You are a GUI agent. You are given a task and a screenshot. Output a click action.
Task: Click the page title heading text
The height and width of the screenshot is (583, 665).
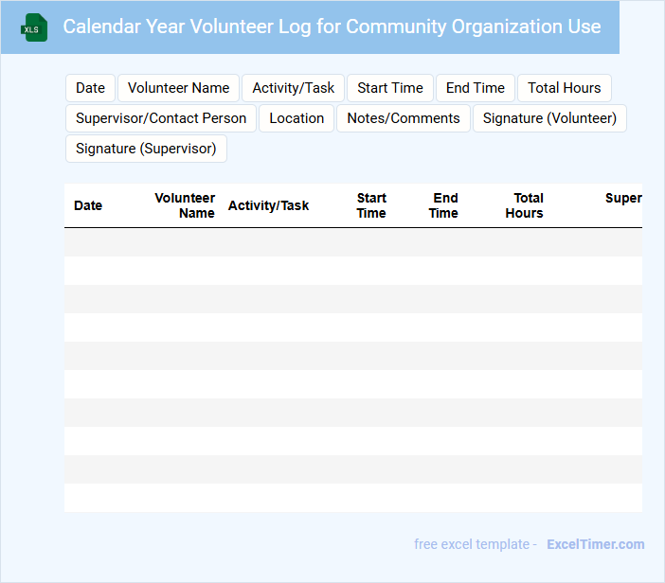[x=332, y=26]
